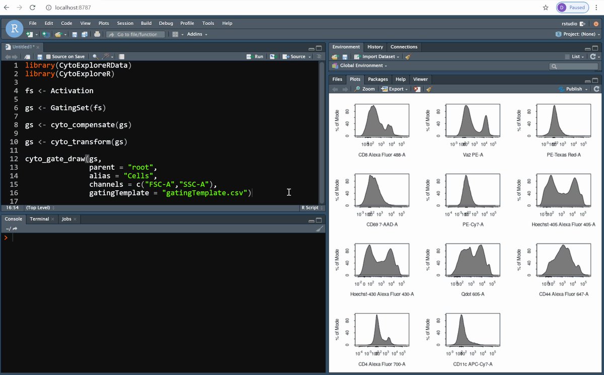Click the Save workspace icon in Environment pane
This screenshot has height=375, width=604.
click(x=345, y=57)
